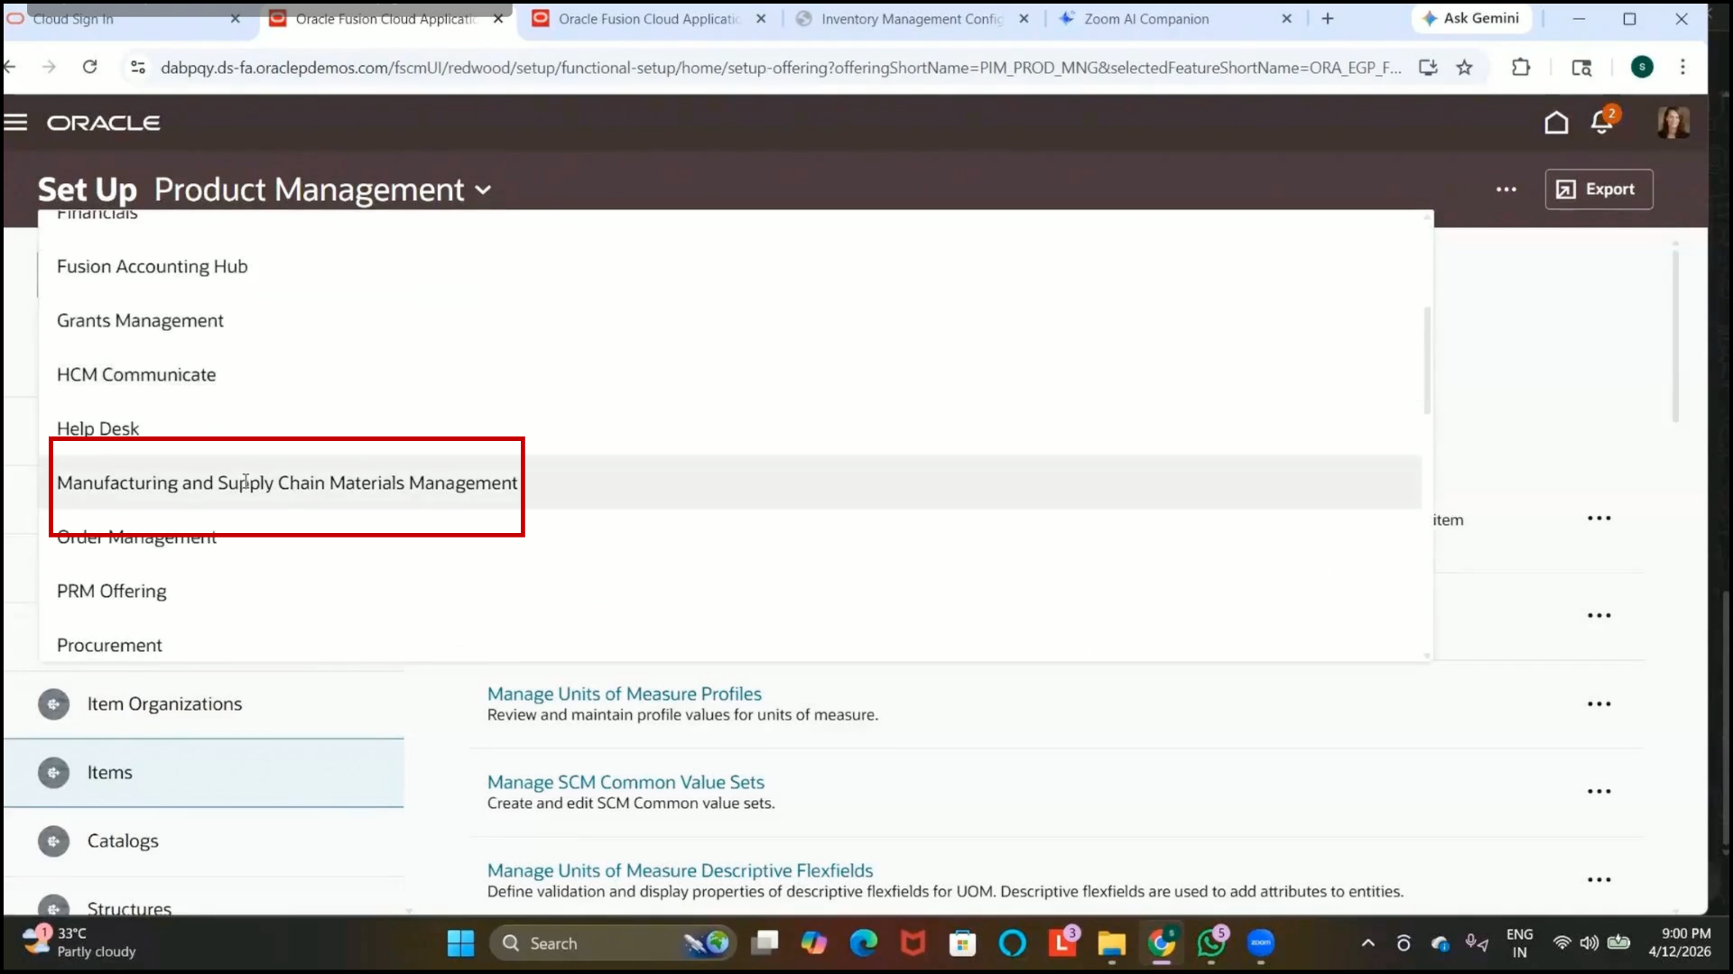This screenshot has width=1733, height=974.
Task: Go to Oracle home via house icon
Action: [1556, 123]
